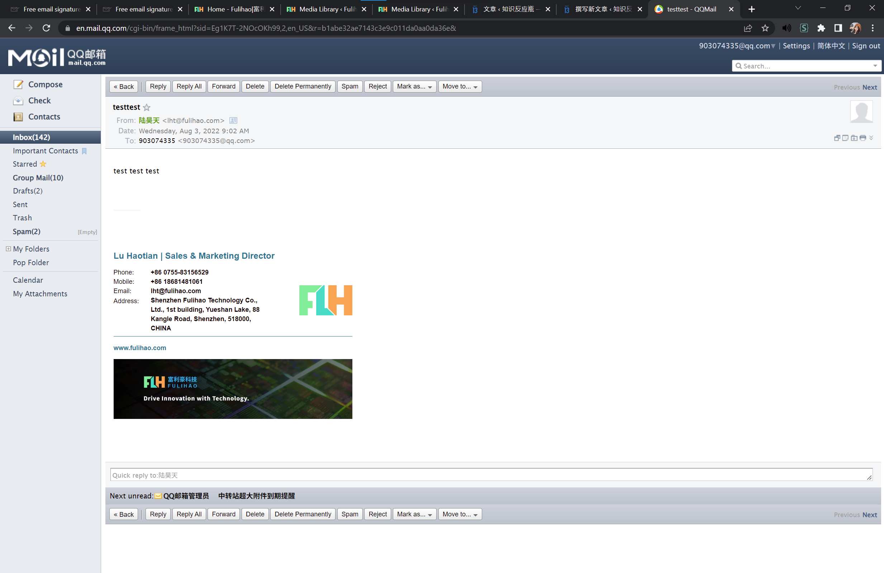This screenshot has height=573, width=884.
Task: Open Important Contacts folder
Action: tap(45, 151)
